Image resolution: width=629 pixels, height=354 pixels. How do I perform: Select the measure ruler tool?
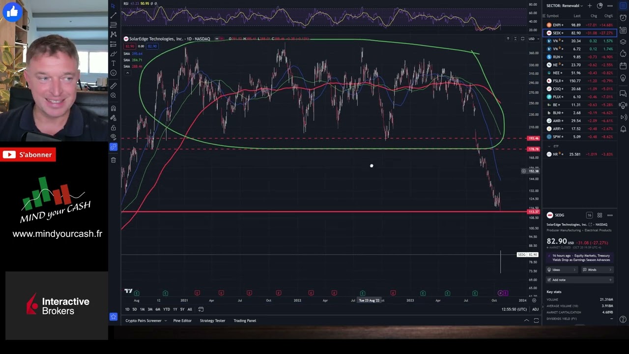[114, 86]
